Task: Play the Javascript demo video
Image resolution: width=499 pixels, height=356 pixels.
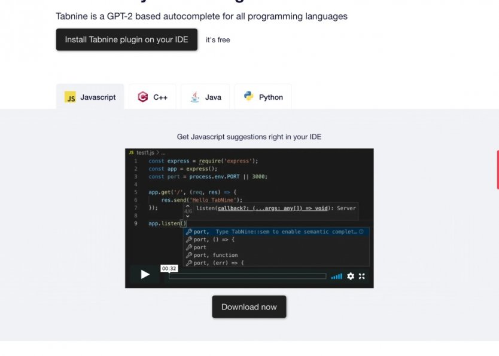Action: coord(145,275)
